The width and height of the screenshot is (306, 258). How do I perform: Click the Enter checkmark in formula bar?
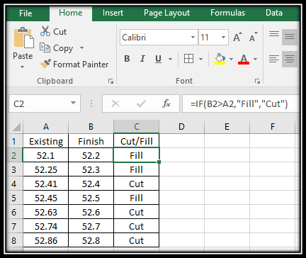(141, 103)
